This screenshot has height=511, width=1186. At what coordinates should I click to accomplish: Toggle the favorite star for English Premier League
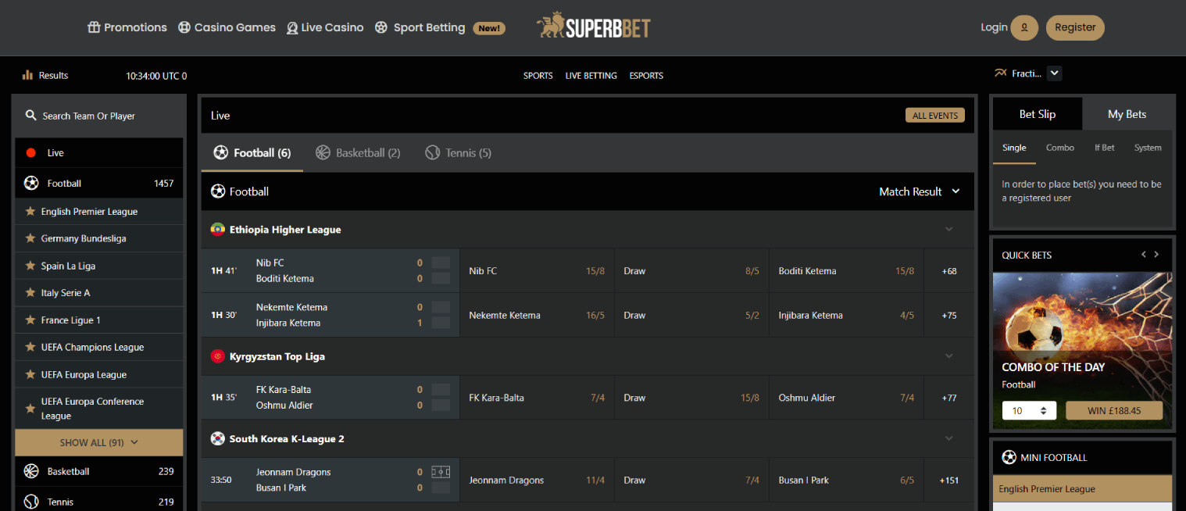(x=31, y=211)
